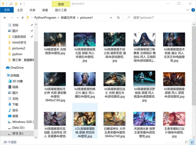This screenshot has width=196, height=145.
Task: Open the Data (D:) drive
Action: (x=18, y=128)
